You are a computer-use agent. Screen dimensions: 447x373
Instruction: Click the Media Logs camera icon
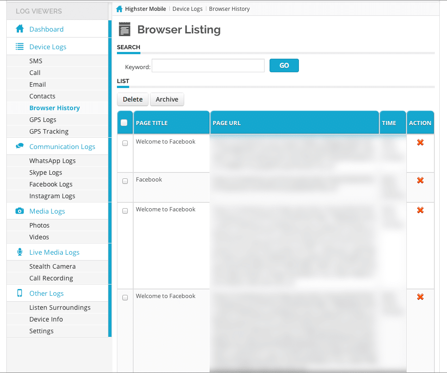pos(20,211)
